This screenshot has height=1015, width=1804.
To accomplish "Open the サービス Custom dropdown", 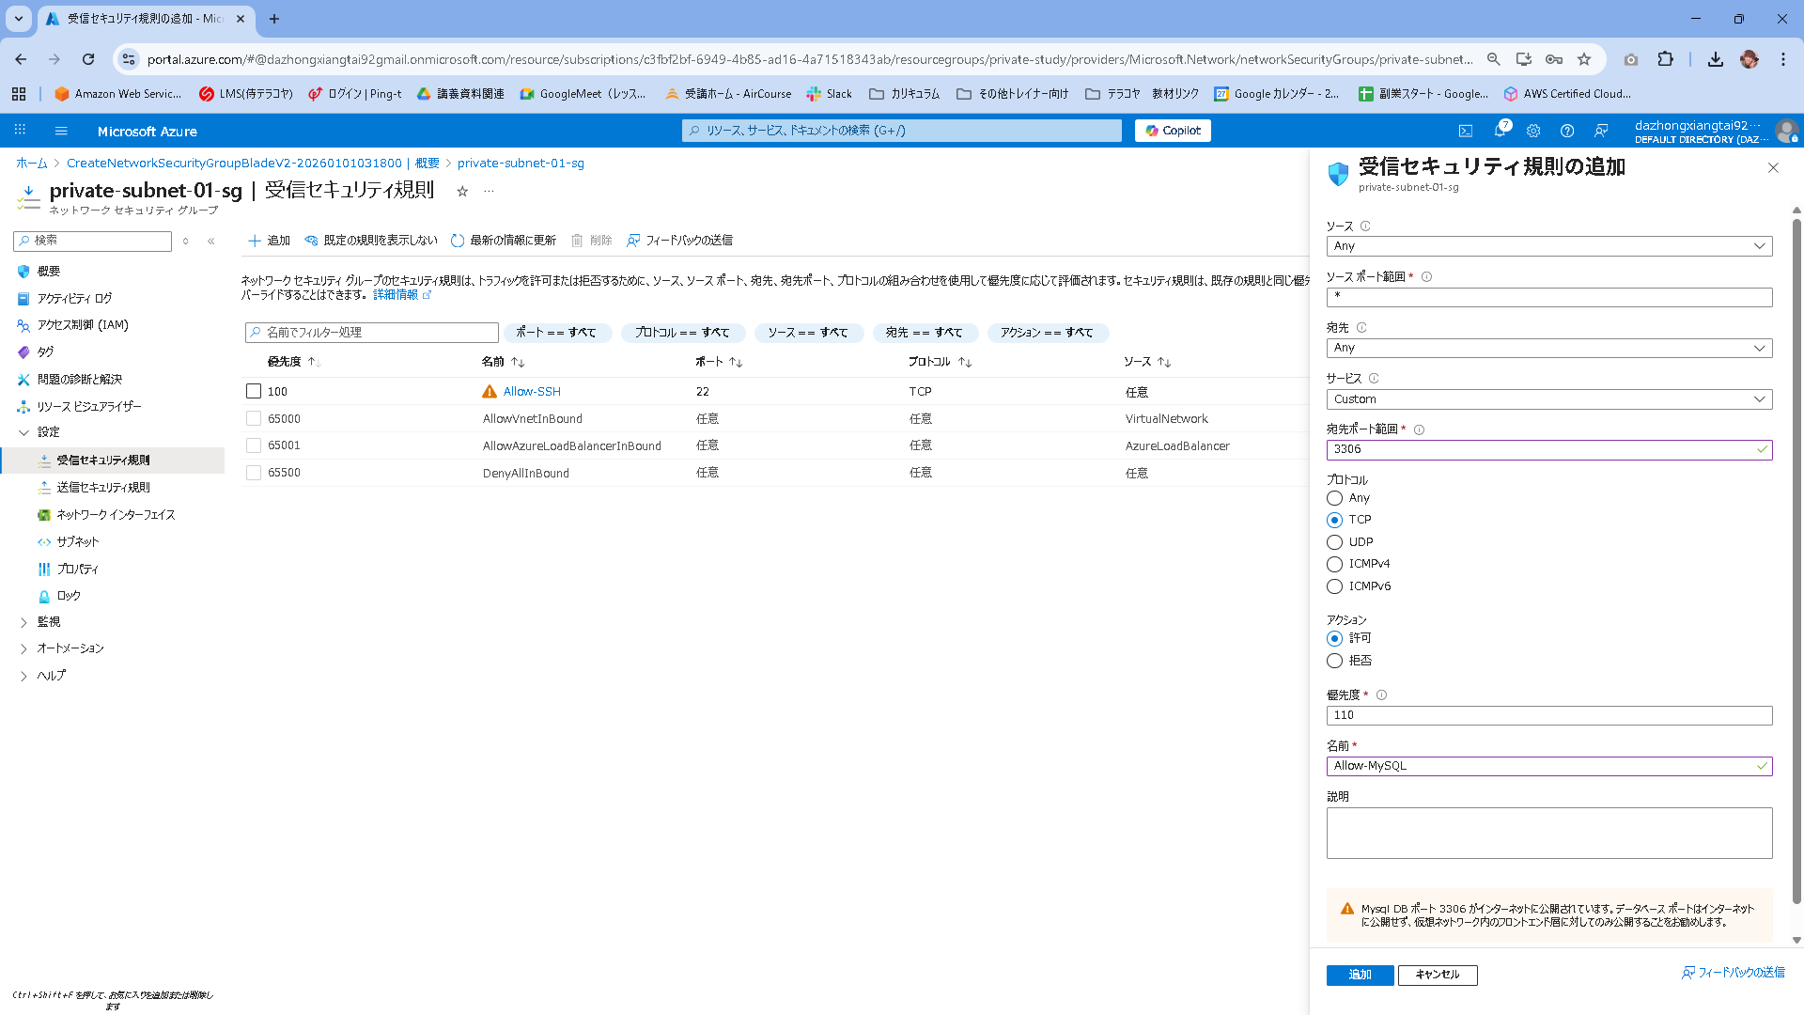I will click(1548, 399).
